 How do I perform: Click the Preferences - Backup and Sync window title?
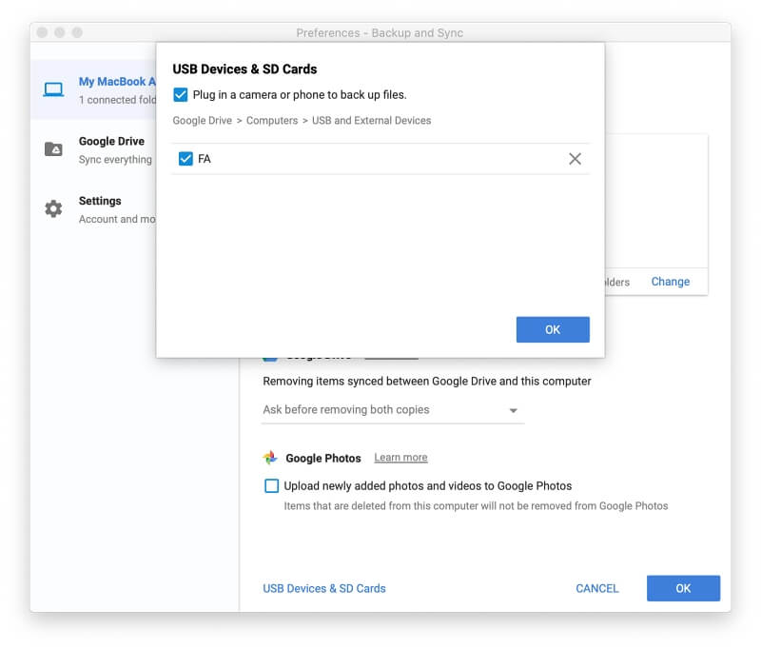(380, 32)
